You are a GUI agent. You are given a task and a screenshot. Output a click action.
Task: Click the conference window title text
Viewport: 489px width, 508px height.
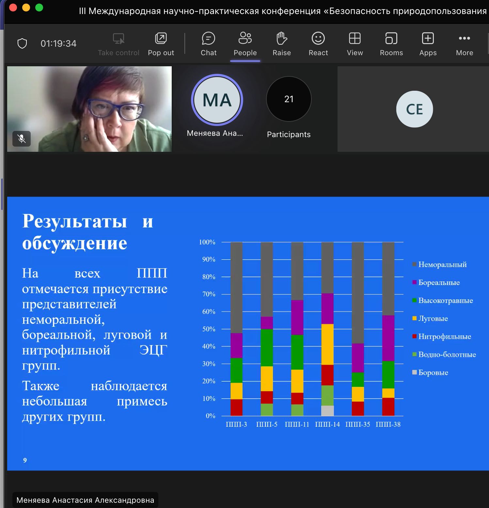(x=283, y=11)
